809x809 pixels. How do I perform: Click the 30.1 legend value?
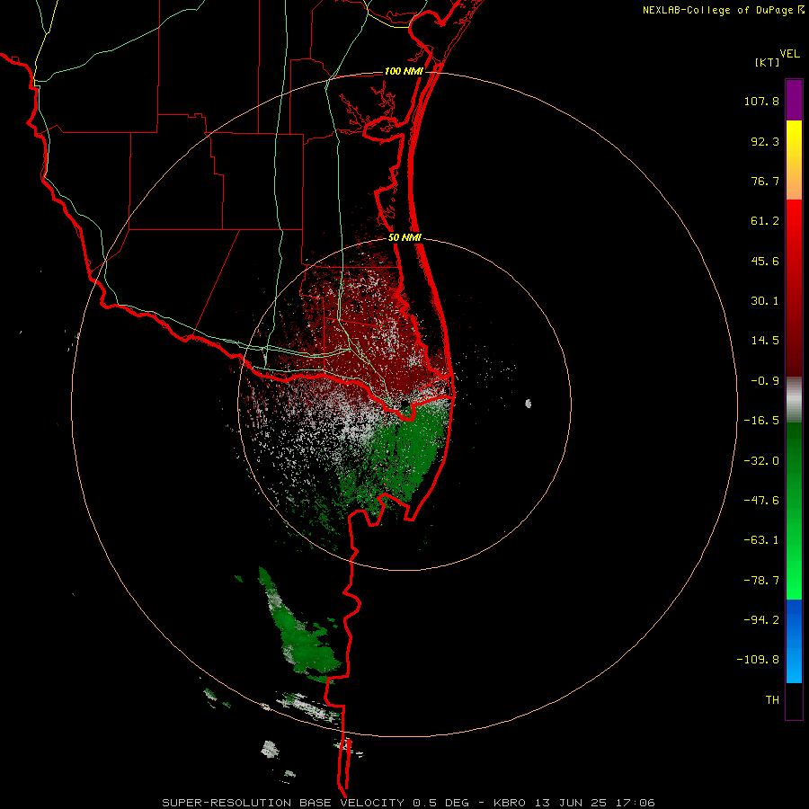click(x=765, y=301)
